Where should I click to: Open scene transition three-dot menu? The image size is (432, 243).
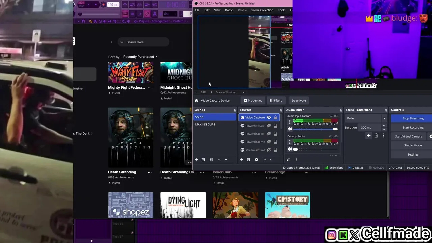(x=384, y=136)
